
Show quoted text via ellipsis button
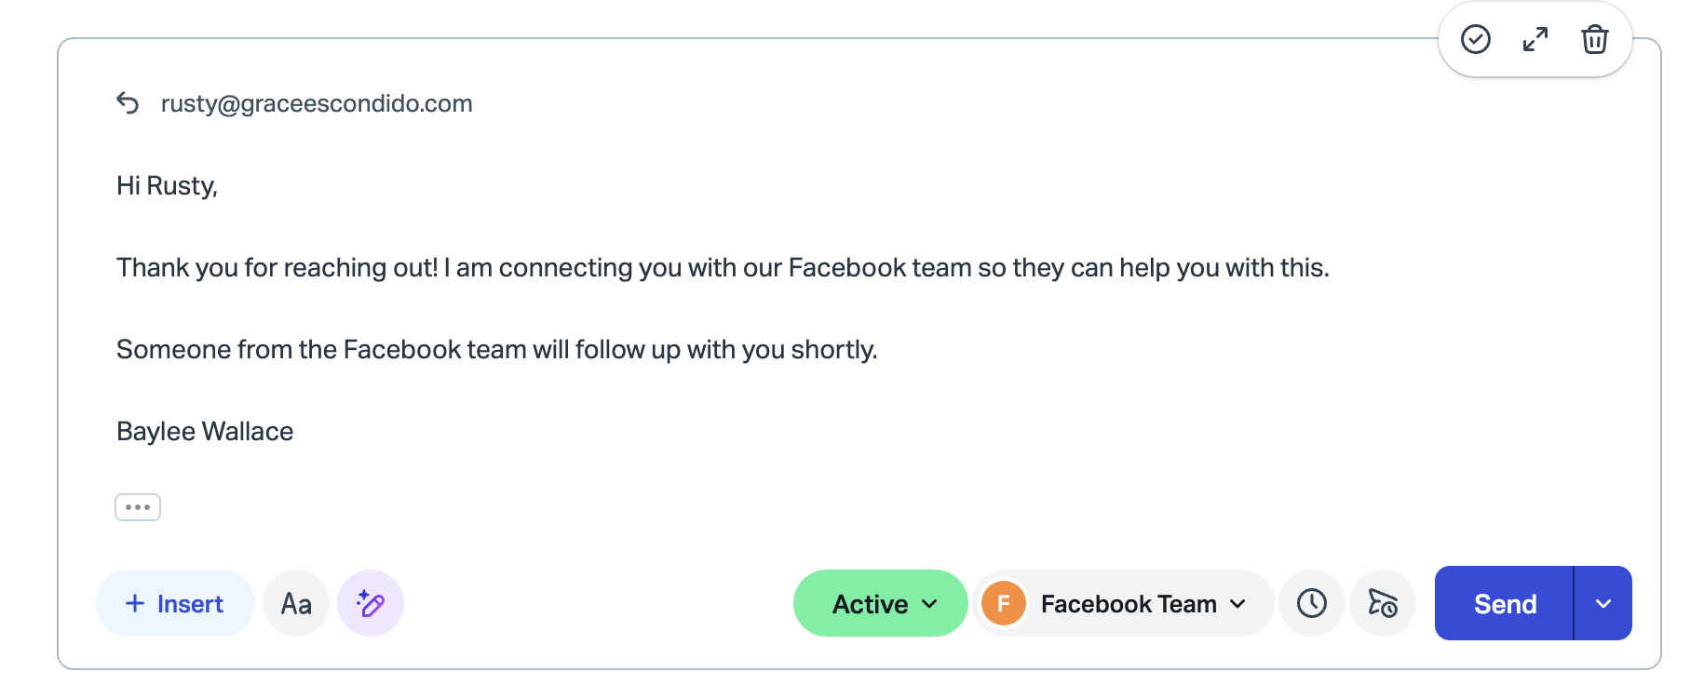pos(138,507)
